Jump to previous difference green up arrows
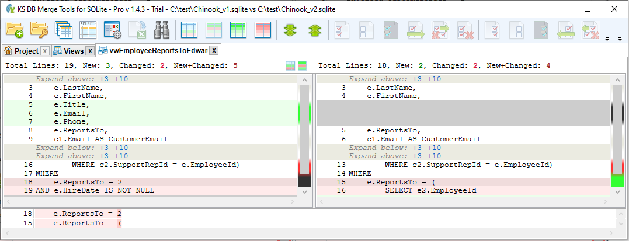Viewport: 629px width, 241px height. (314, 30)
